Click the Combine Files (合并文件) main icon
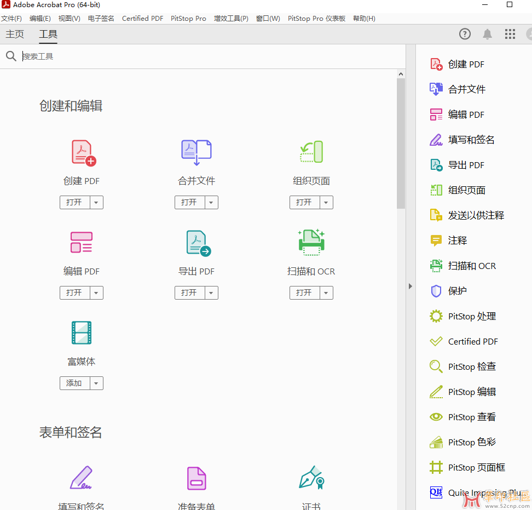The width and height of the screenshot is (532, 510). (196, 152)
